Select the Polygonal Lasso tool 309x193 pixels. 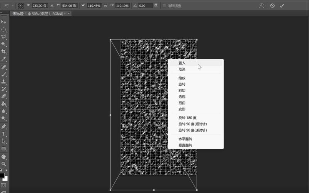tap(3, 37)
